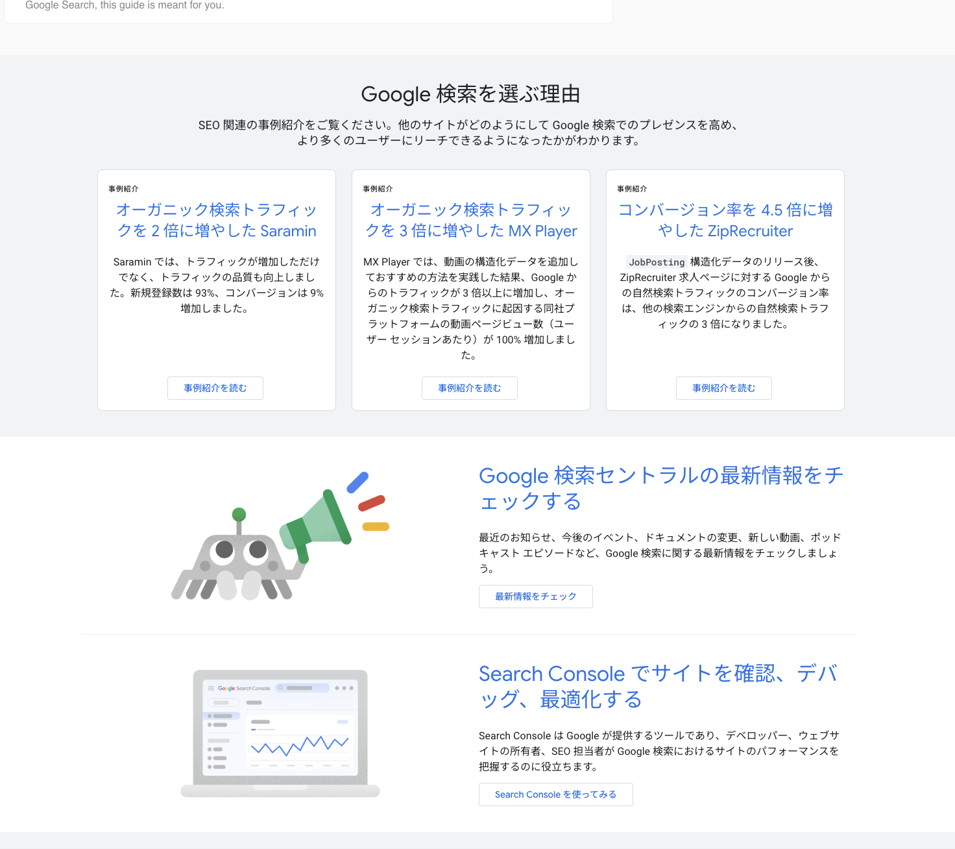Click the Googlebot megaphone illustration
This screenshot has width=955, height=849.
pyautogui.click(x=280, y=536)
